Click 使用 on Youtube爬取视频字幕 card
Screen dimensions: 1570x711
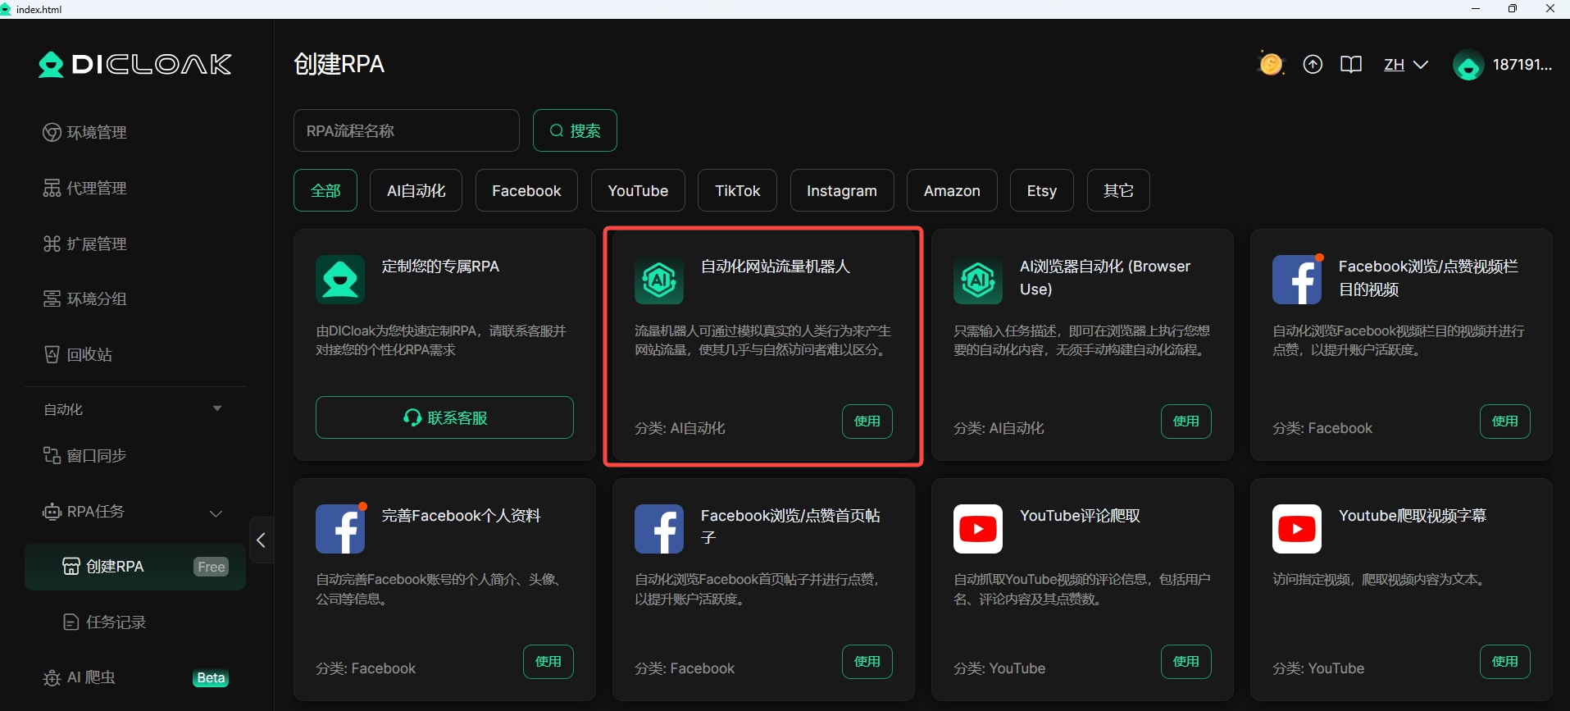click(x=1505, y=662)
